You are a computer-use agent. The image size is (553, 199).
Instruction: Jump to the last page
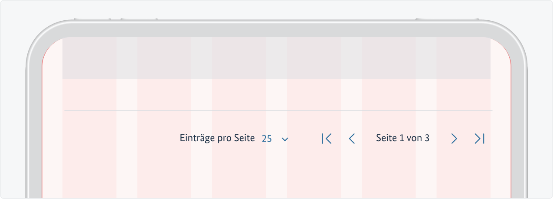[479, 139]
